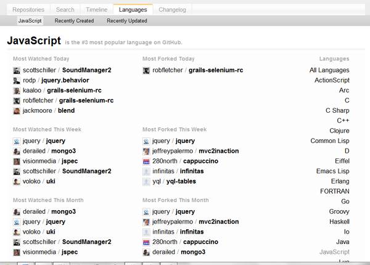Switch to the Search tab
370x265 pixels.
[x=65, y=10]
